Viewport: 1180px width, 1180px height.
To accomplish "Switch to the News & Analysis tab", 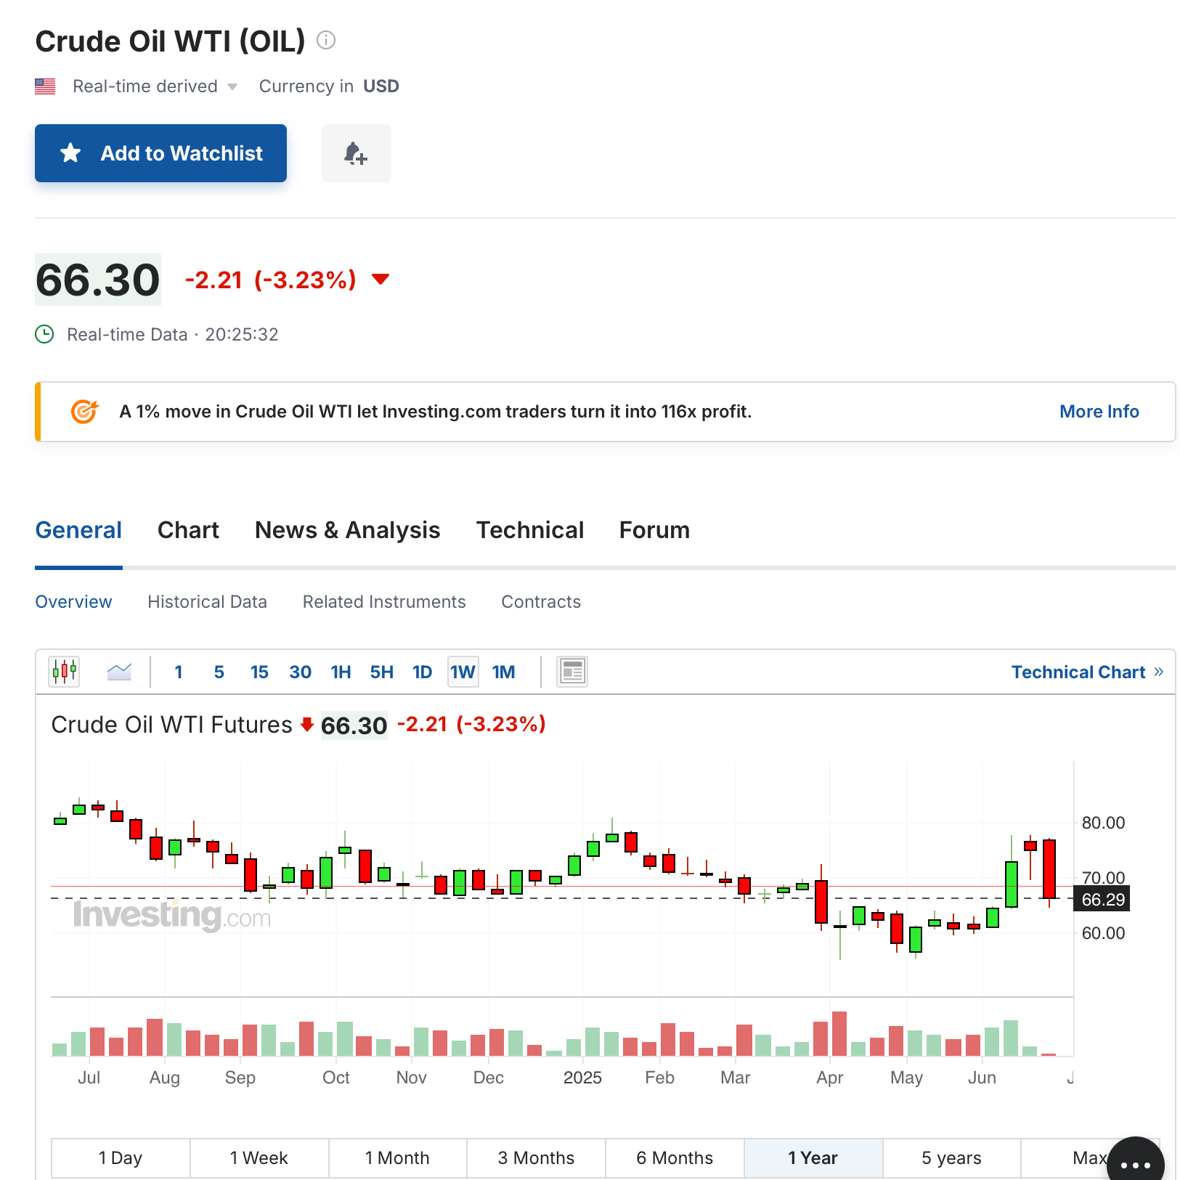I will tap(347, 530).
